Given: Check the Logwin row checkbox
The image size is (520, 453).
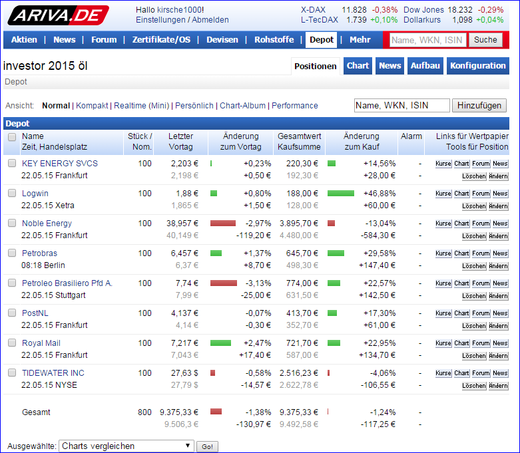Looking at the screenshot, I should pos(12,193).
